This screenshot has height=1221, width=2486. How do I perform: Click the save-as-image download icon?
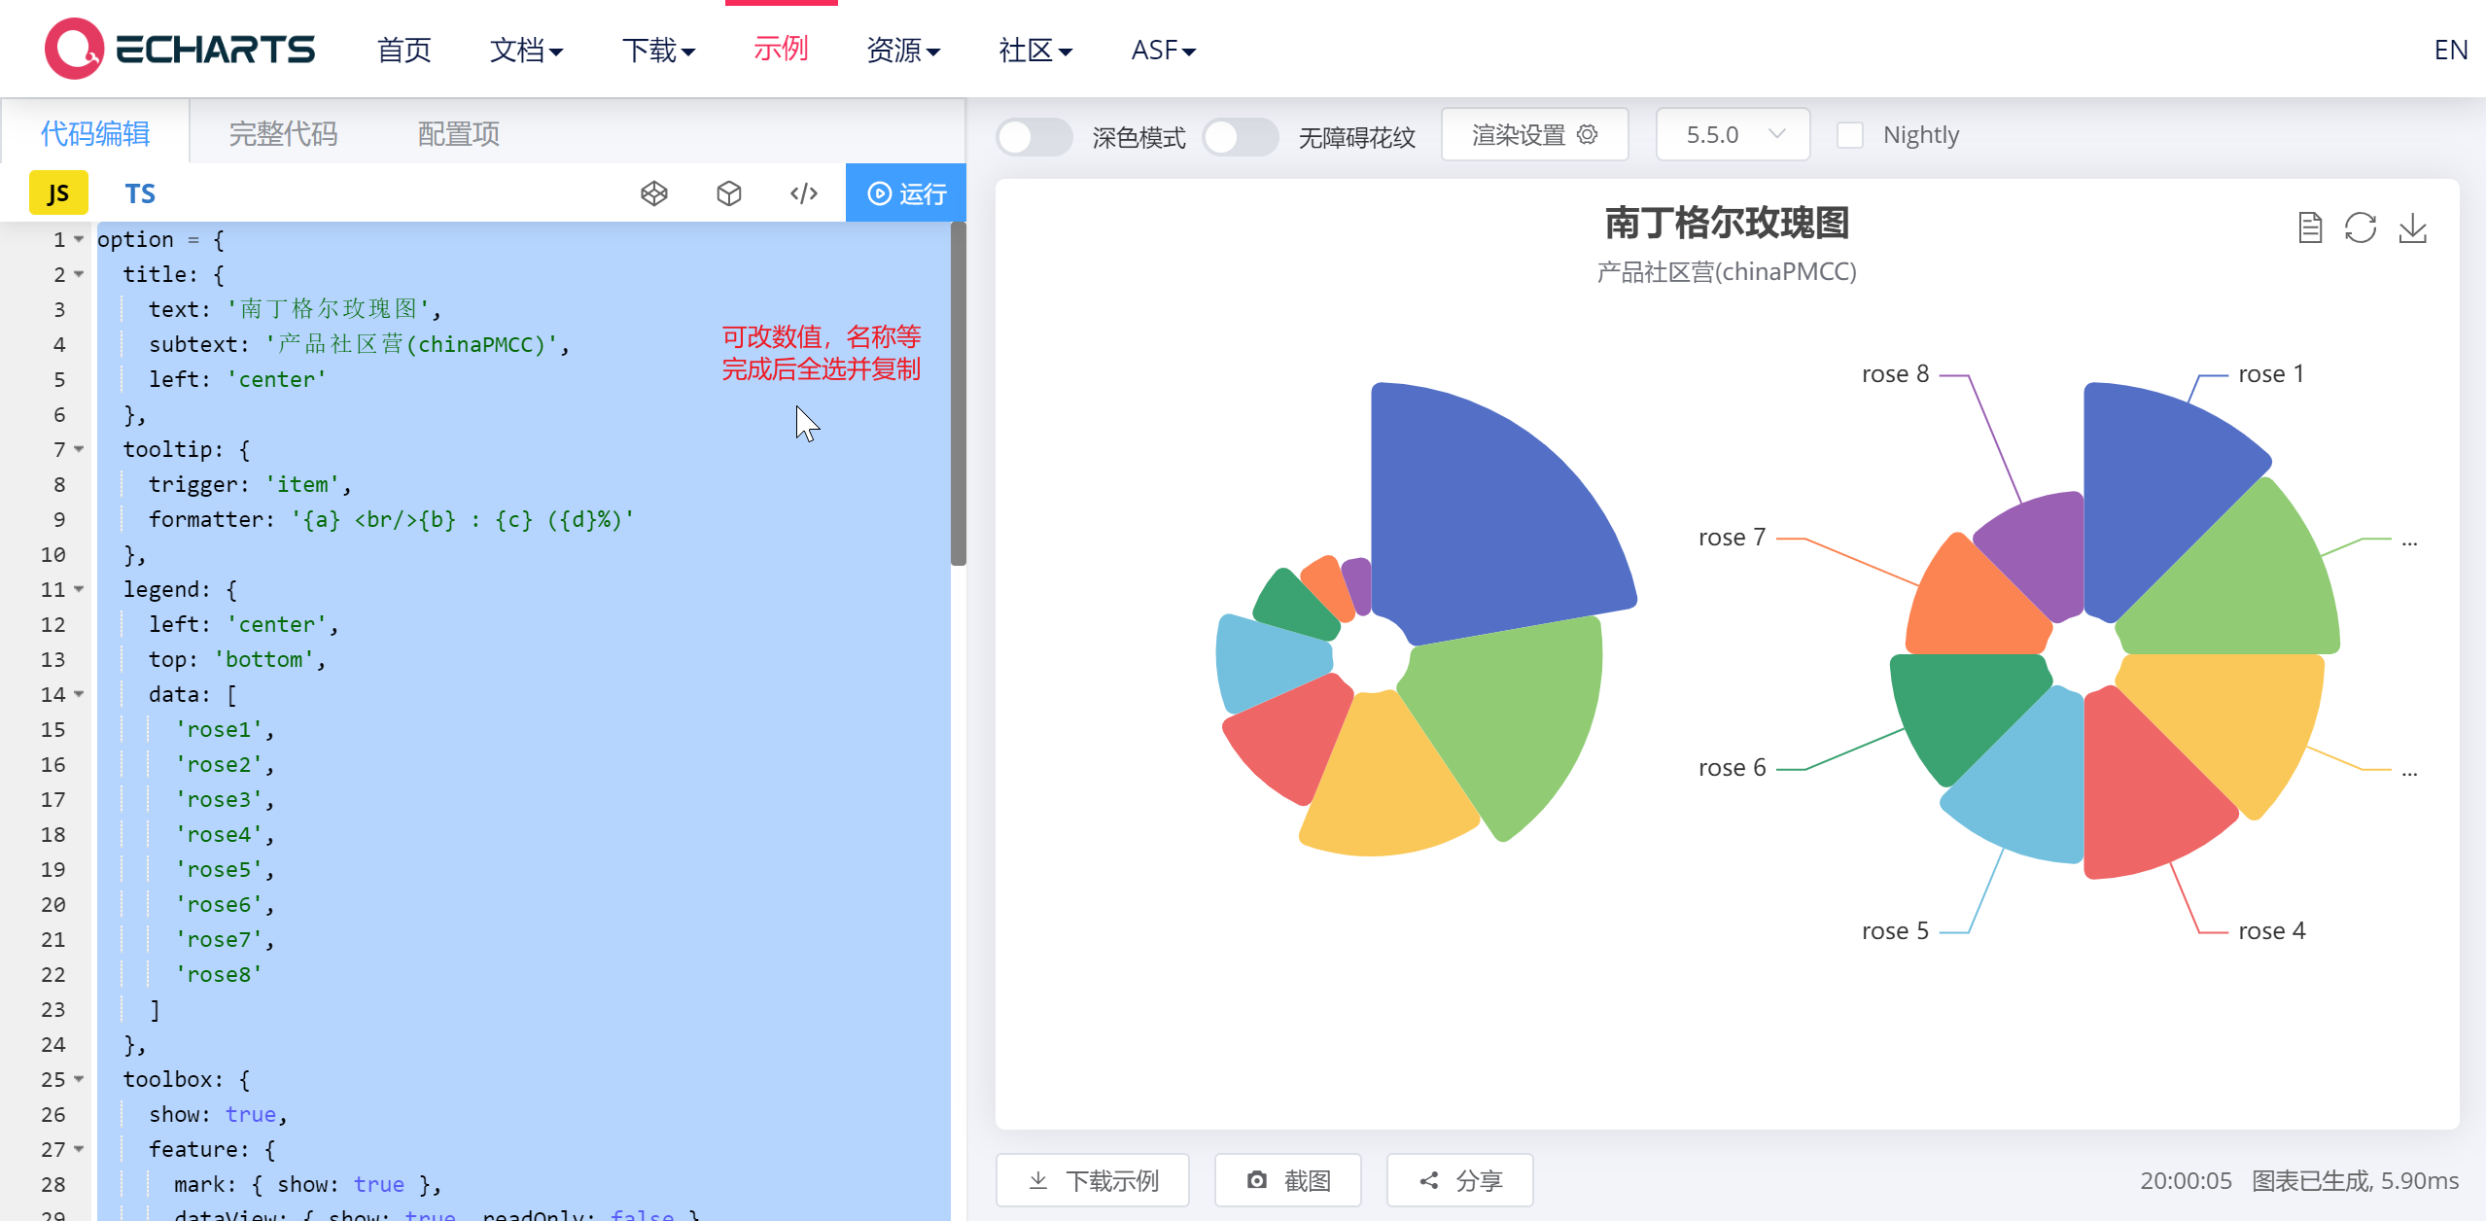click(x=2413, y=228)
